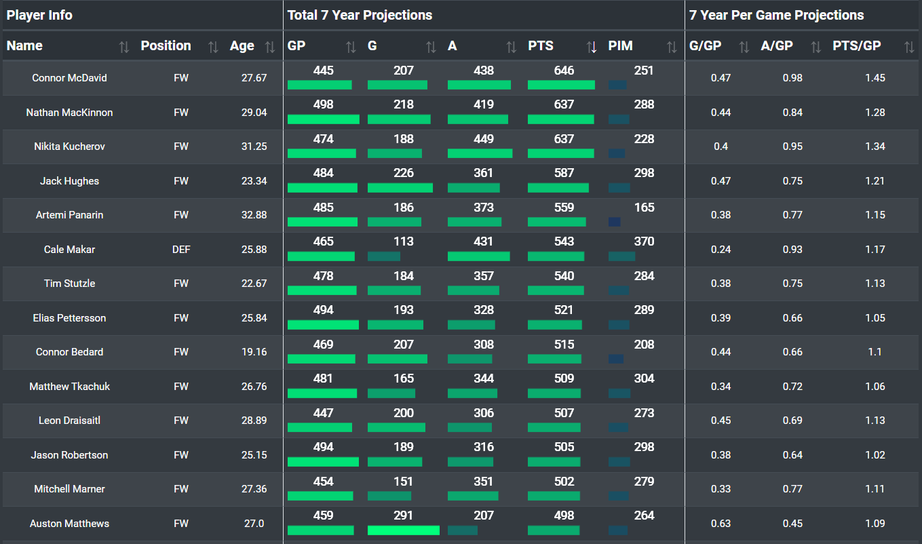Click Connor Bedard's age 19.16

click(x=254, y=352)
